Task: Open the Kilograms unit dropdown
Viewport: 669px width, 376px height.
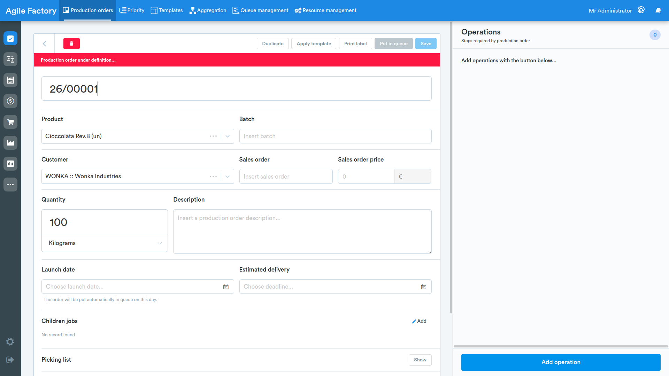Action: point(105,243)
